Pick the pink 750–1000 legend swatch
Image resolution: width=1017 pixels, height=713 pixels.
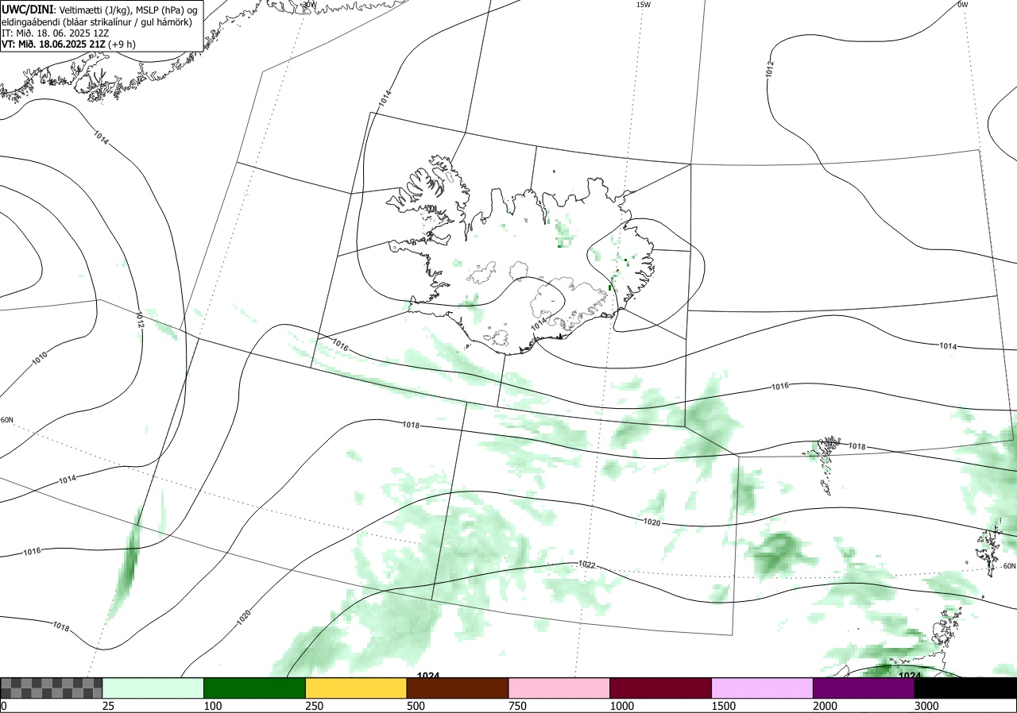coord(559,688)
